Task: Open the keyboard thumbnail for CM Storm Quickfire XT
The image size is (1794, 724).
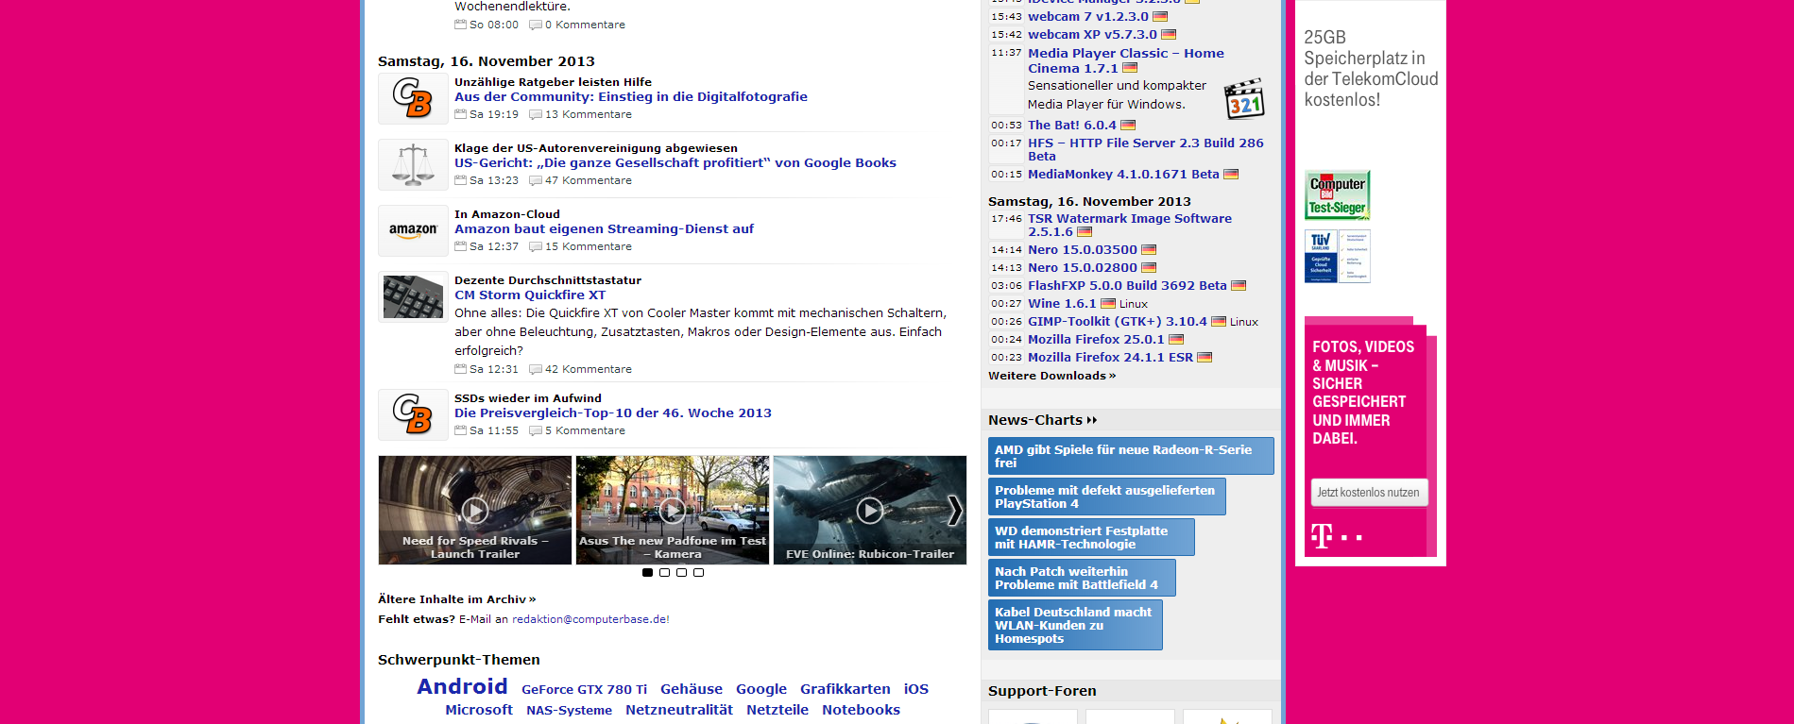Action: pos(413,296)
